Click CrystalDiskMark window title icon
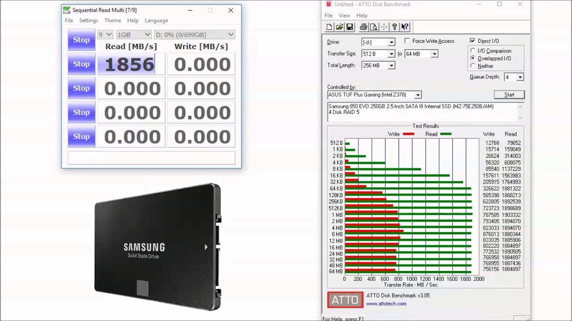 (67, 10)
